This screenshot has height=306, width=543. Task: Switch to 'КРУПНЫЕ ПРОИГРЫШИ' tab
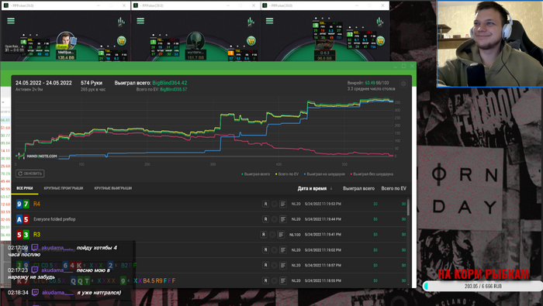pos(64,188)
